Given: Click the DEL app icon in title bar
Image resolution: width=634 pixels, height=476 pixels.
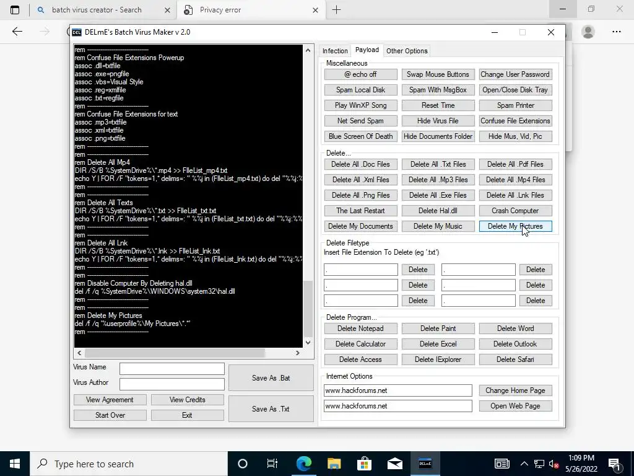Looking at the screenshot, I should click(76, 32).
